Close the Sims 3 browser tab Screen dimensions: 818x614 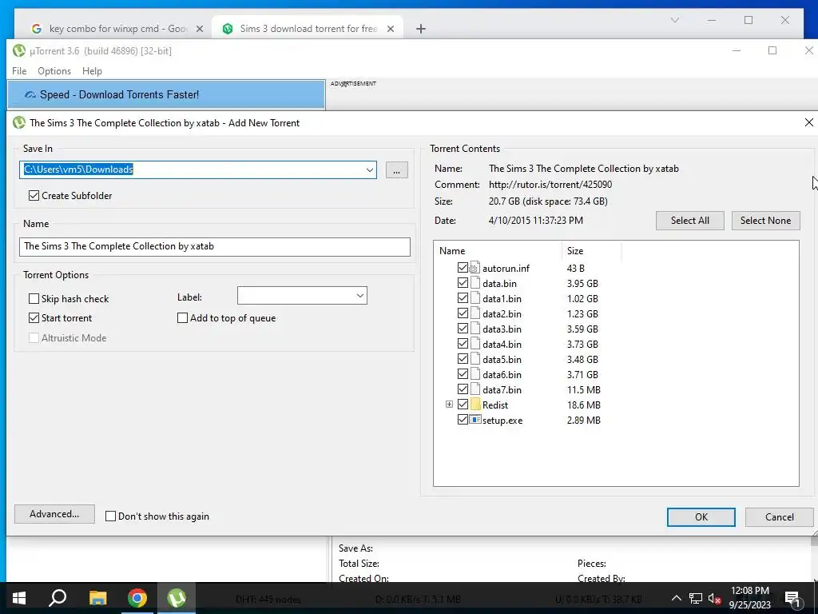pyautogui.click(x=390, y=29)
